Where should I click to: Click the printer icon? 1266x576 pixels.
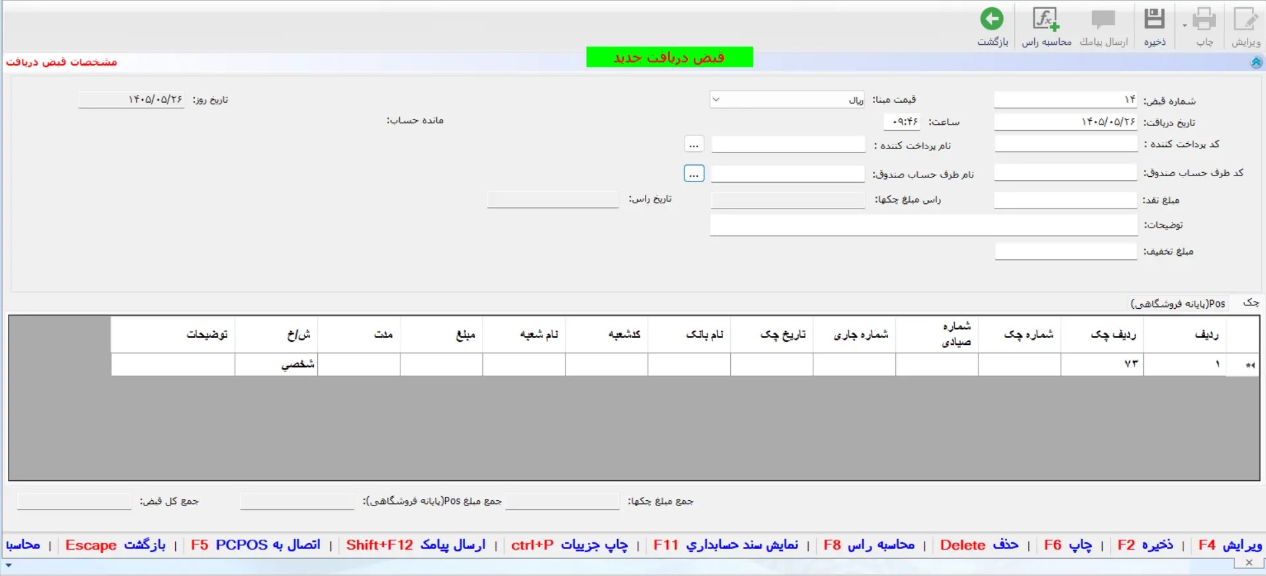1204,18
